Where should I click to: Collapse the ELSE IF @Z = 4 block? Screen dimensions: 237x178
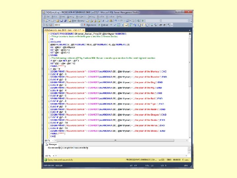coord(49,91)
